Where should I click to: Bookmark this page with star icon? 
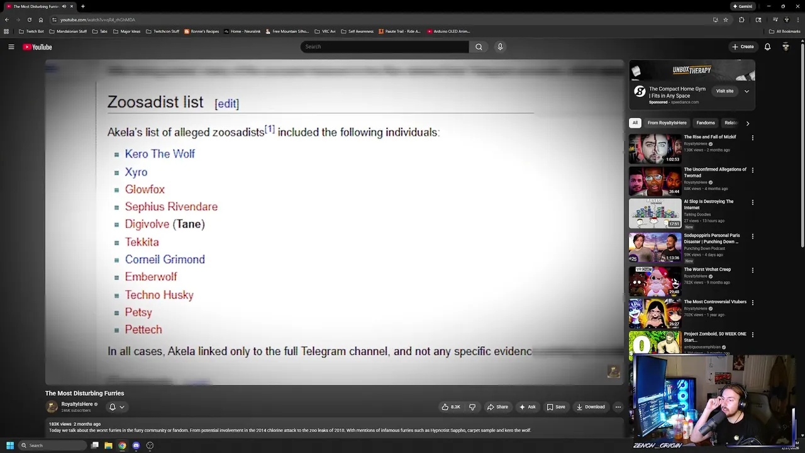[x=725, y=20]
